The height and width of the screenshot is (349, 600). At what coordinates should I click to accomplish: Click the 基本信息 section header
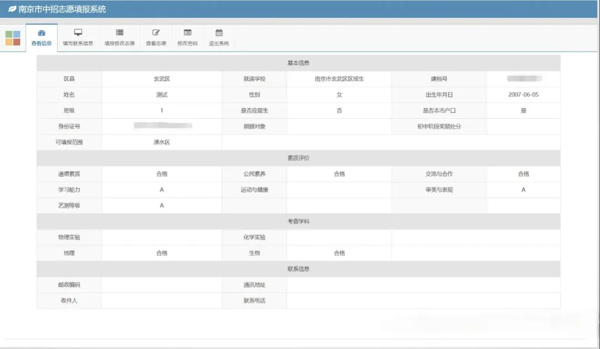[298, 63]
